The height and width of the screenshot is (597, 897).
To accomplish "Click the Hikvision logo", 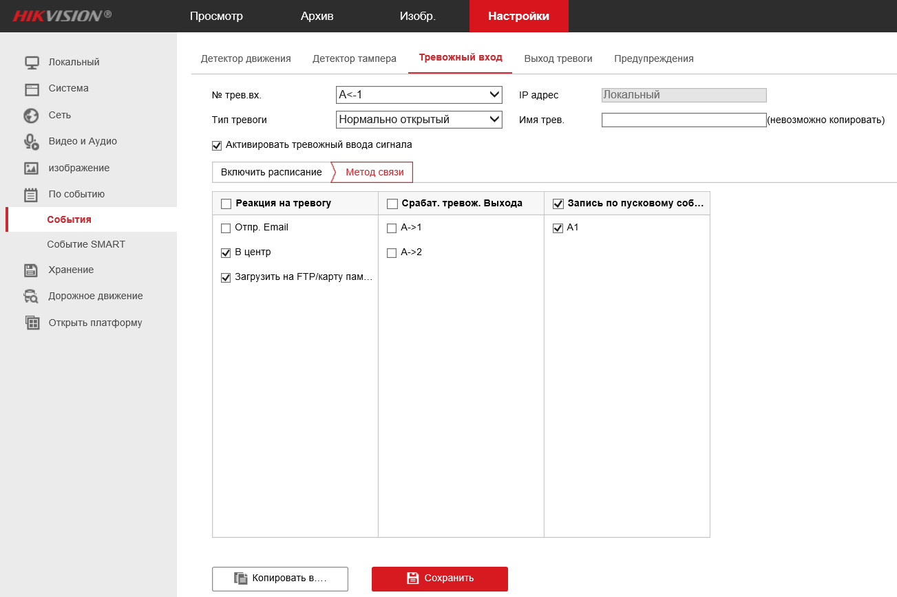I will (x=62, y=15).
